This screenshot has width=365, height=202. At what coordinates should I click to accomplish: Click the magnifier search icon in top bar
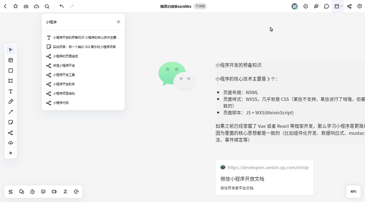tap(47, 6)
